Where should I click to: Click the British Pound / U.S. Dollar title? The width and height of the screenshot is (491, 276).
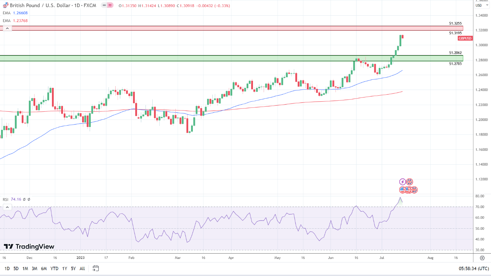coord(53,6)
